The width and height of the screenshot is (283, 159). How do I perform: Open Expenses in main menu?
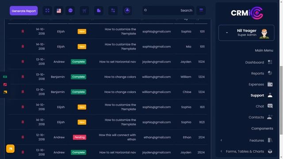click(x=256, y=84)
